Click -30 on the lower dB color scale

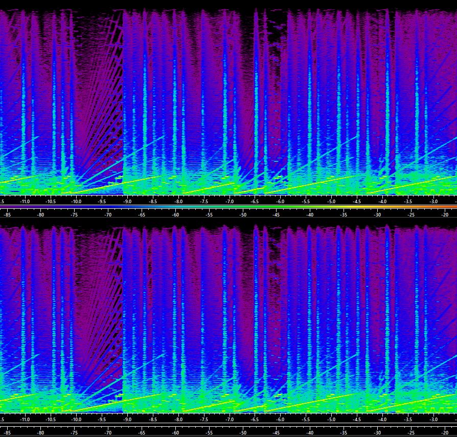click(377, 432)
